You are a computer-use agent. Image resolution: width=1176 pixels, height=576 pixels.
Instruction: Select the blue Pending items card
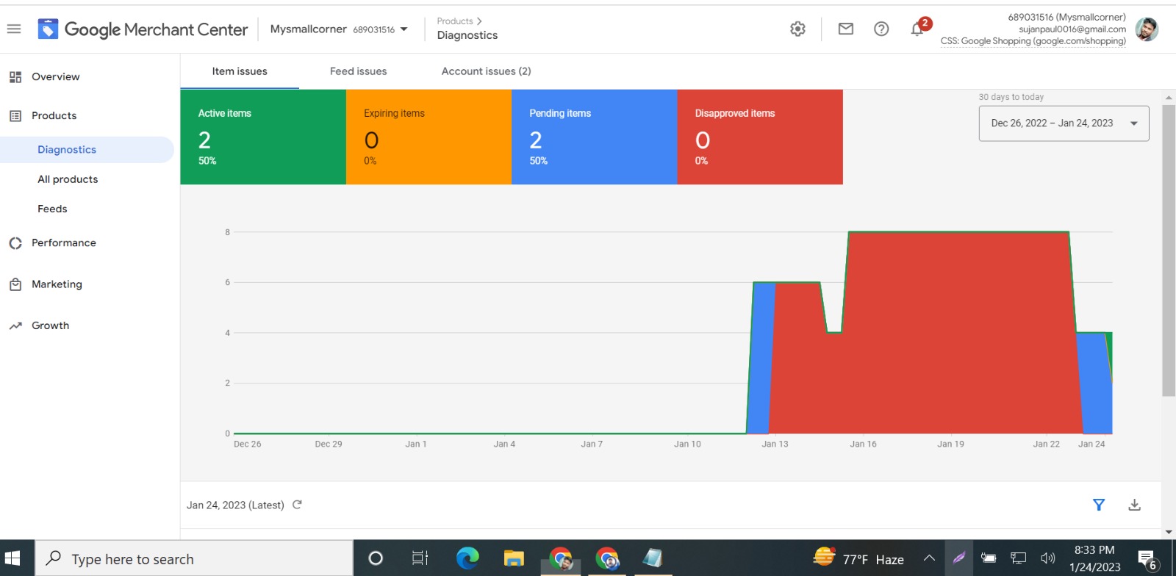[x=595, y=137]
